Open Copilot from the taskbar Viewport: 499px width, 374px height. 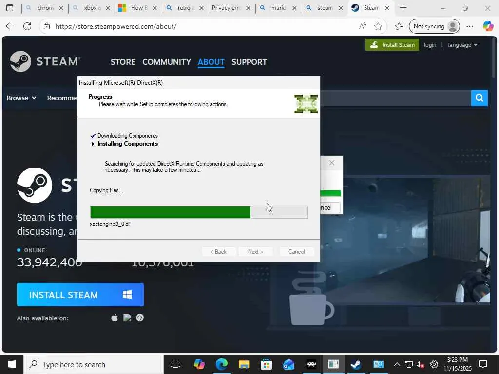point(199,364)
